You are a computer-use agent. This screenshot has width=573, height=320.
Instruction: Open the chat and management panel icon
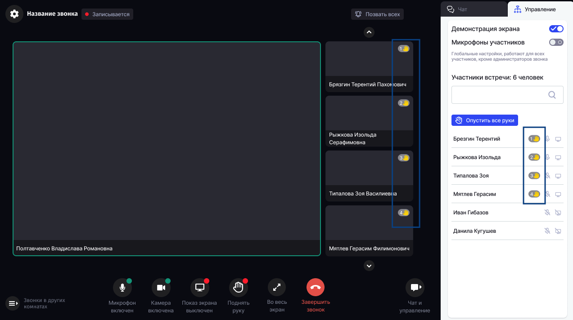415,288
